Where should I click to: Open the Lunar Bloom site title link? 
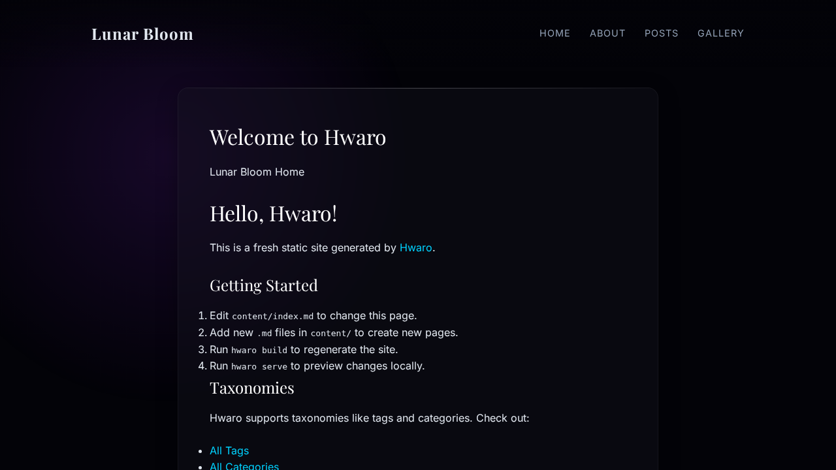pos(142,33)
